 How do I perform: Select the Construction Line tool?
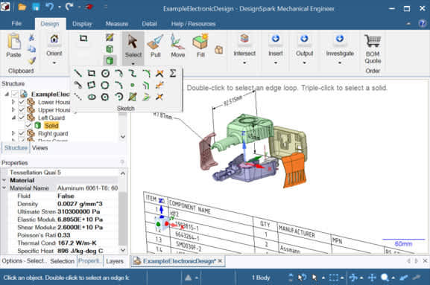click(x=78, y=97)
